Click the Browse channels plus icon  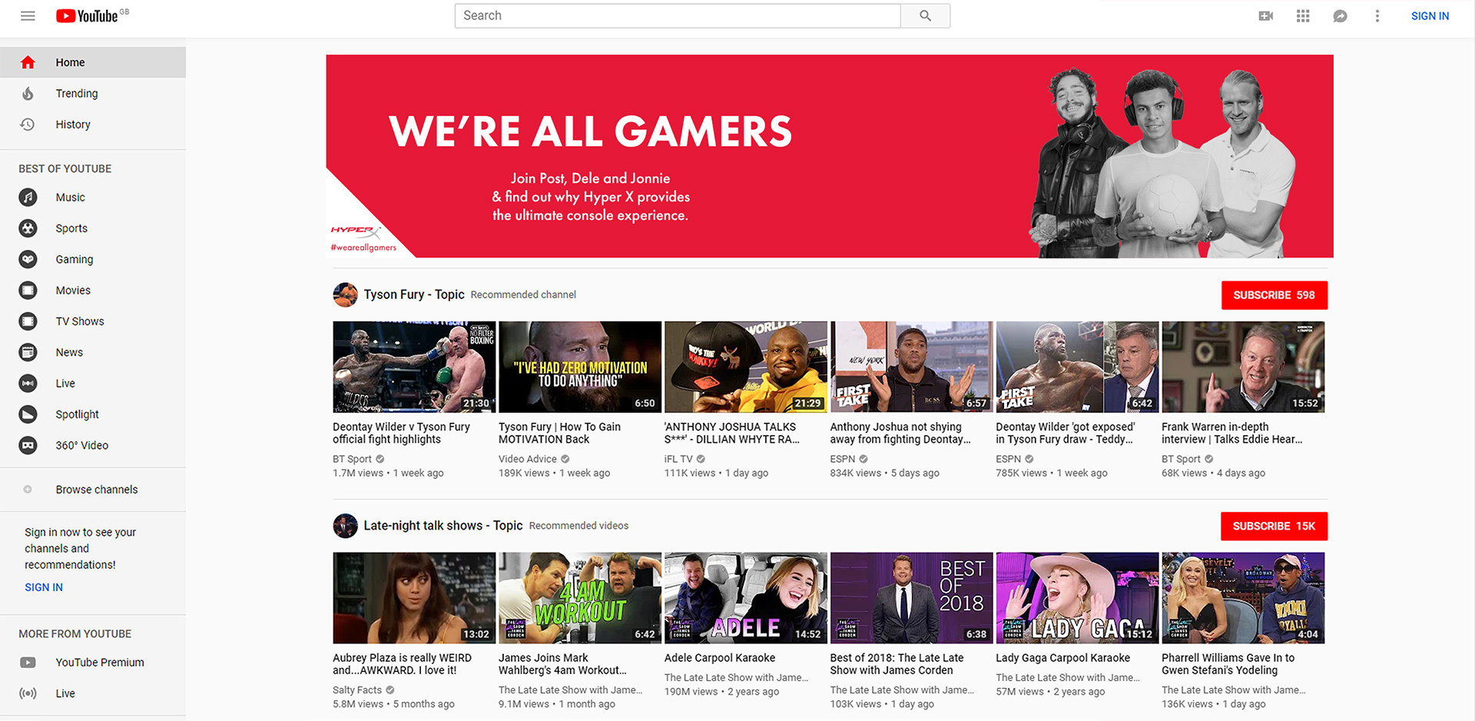(x=28, y=489)
